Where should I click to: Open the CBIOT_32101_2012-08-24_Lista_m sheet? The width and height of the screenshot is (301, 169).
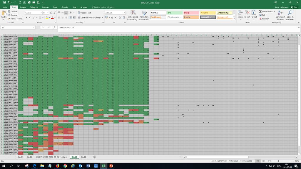pos(52,157)
